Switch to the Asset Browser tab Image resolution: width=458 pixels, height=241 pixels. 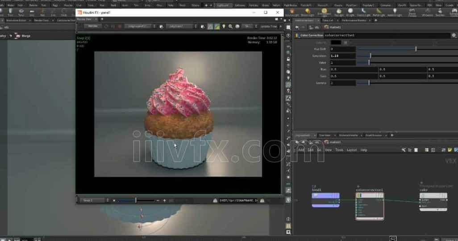click(x=374, y=135)
